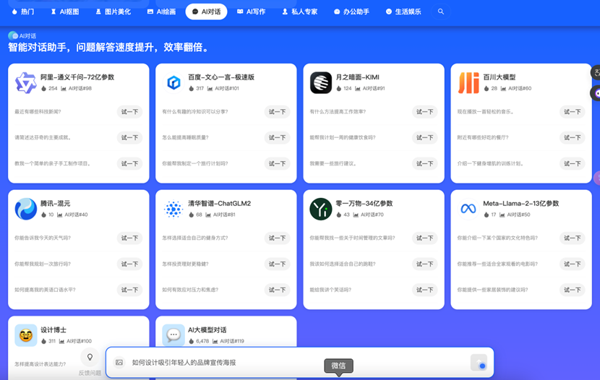Viewport: 600px width, 380px height.
Task: Open the 设计博士 title
Action: (53, 330)
